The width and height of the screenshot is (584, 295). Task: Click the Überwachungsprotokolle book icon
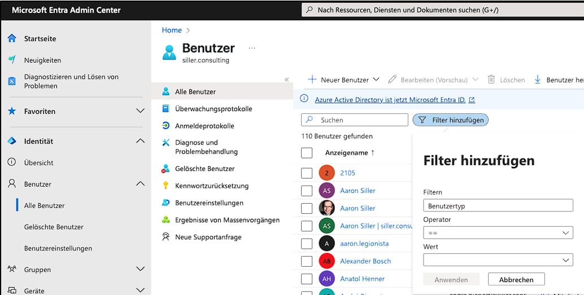point(165,108)
